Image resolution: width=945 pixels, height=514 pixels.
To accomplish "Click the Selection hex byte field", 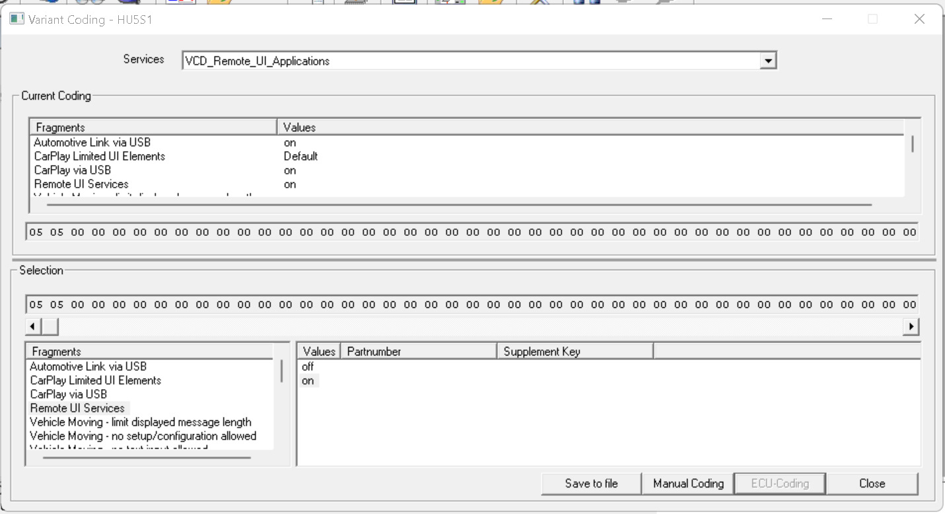I will tap(472, 305).
